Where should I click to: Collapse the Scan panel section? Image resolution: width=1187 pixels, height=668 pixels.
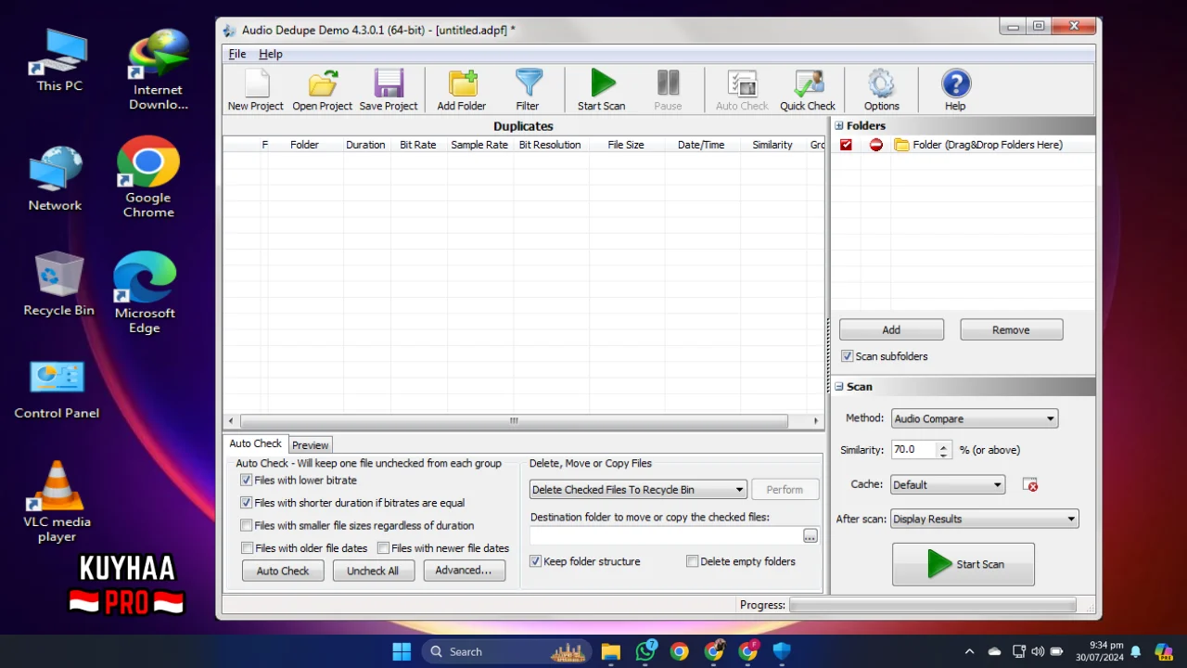tap(839, 387)
